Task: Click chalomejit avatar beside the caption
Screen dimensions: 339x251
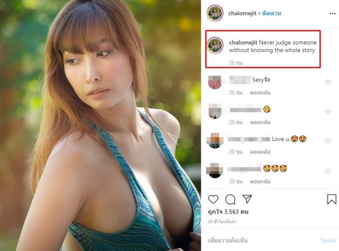Action: point(215,45)
